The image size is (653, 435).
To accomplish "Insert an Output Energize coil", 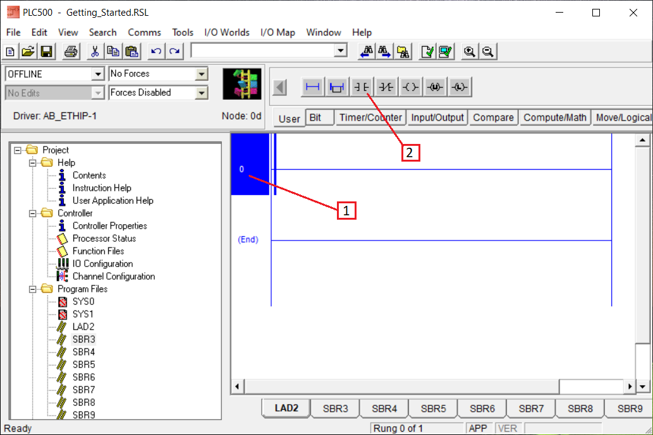I will pyautogui.click(x=411, y=87).
